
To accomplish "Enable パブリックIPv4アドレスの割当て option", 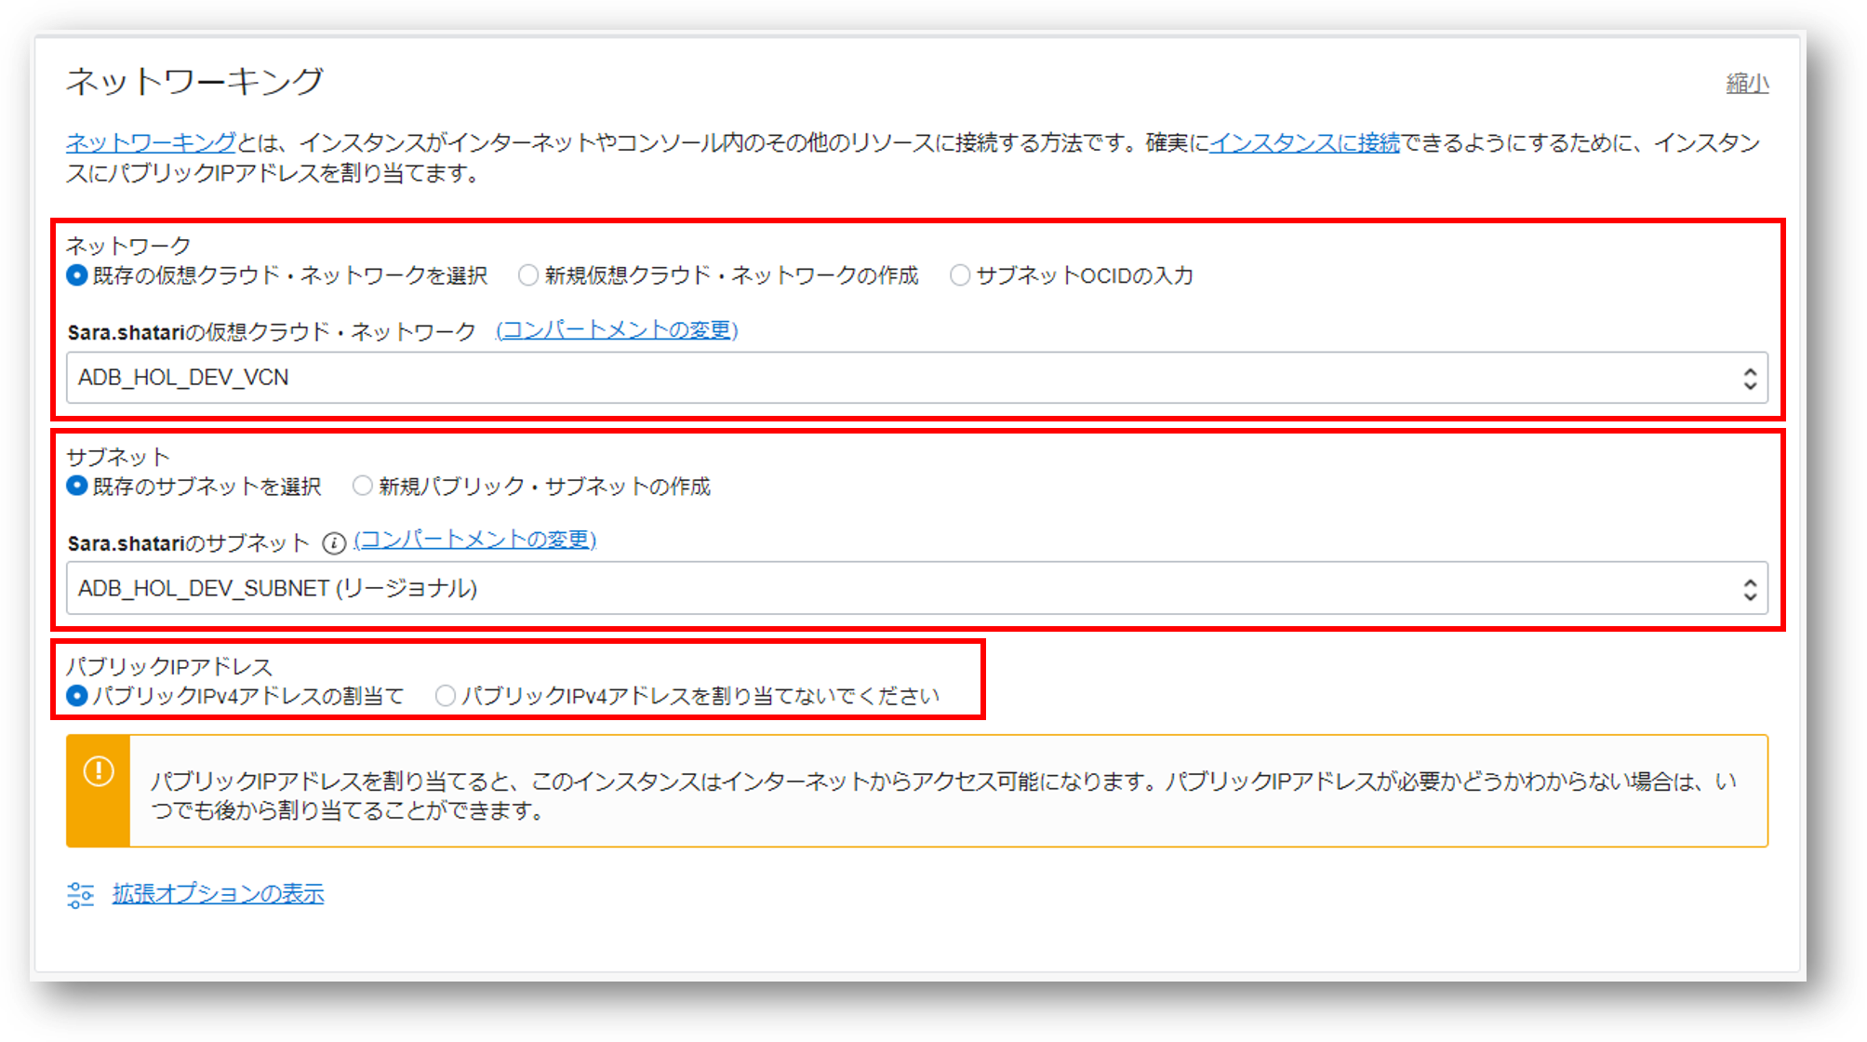I will tap(75, 695).
